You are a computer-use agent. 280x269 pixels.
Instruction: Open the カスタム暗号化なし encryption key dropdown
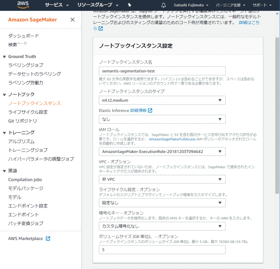[162, 226]
